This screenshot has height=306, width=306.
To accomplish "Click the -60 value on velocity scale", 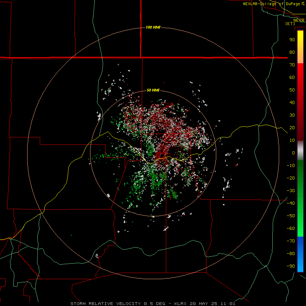I will (x=291, y=228).
